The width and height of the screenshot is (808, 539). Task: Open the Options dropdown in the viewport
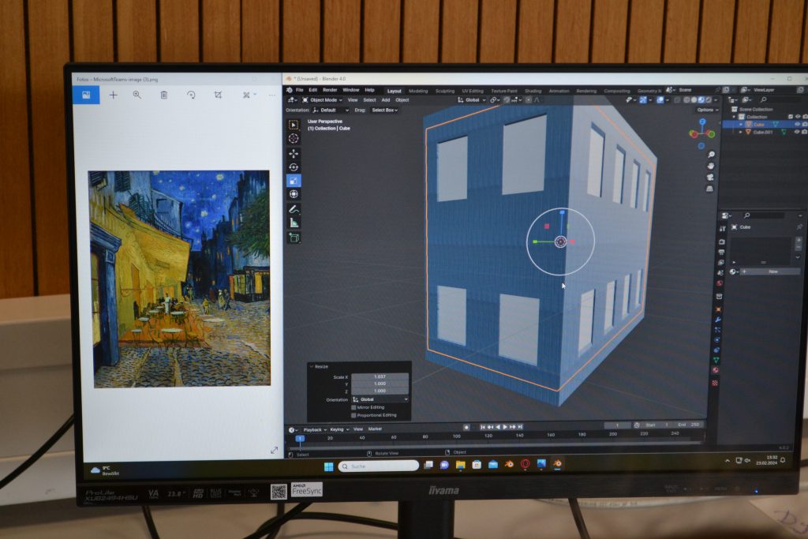(x=707, y=110)
